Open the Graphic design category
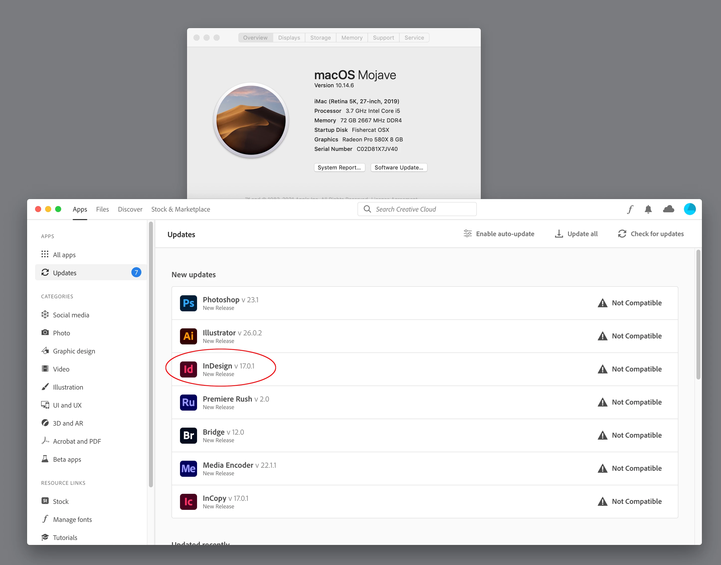This screenshot has width=721, height=565. (74, 351)
